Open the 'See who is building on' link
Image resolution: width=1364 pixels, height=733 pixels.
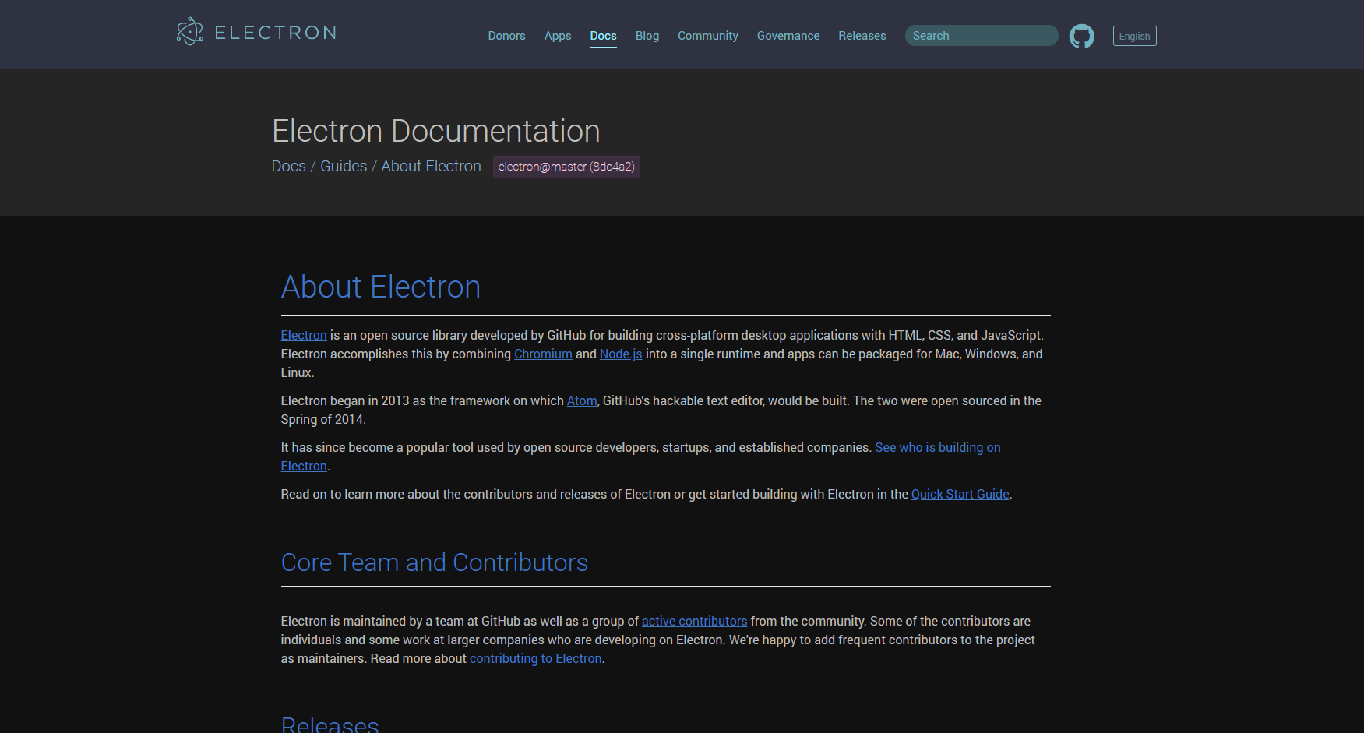[x=938, y=447]
